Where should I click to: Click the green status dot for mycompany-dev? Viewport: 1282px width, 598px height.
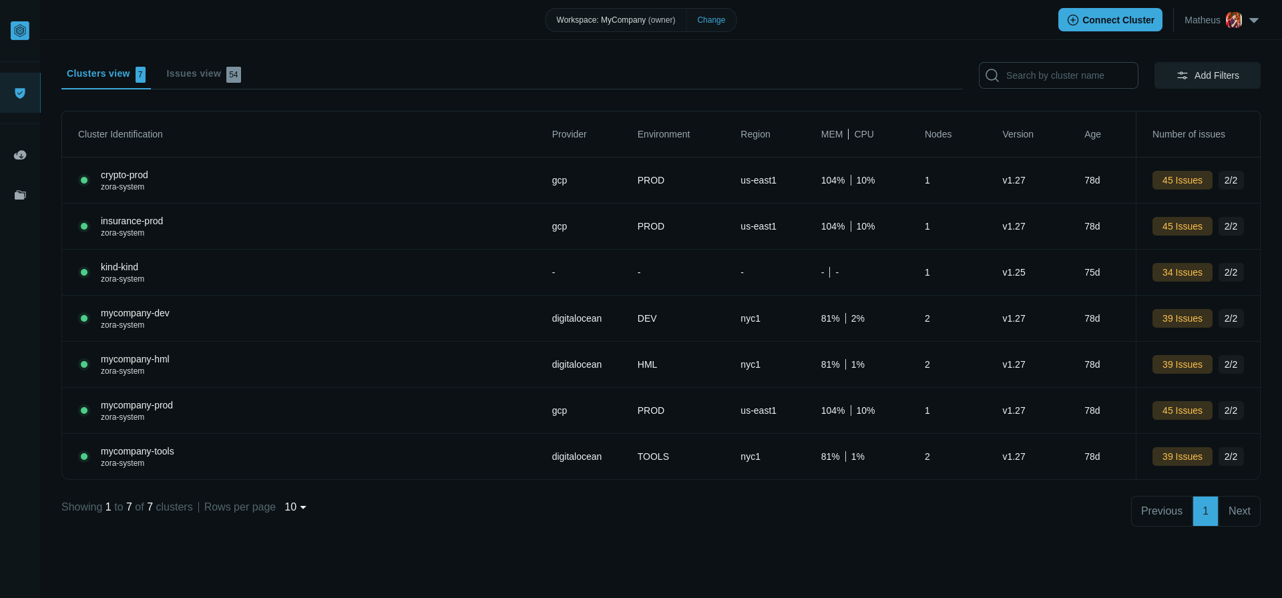(x=84, y=318)
